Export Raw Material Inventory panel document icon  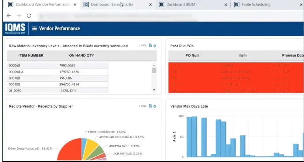coord(150,46)
